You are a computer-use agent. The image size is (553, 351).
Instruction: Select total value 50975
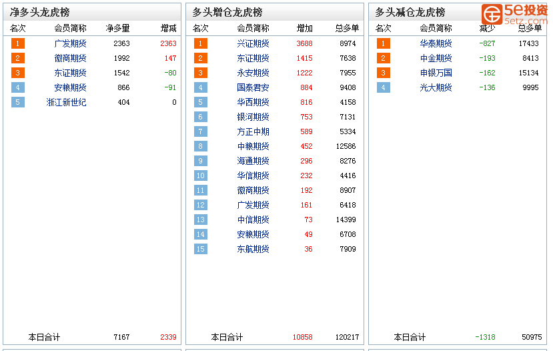point(532,337)
